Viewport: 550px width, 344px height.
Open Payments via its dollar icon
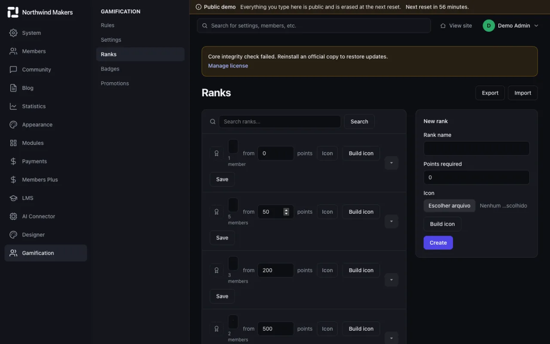pyautogui.click(x=13, y=161)
